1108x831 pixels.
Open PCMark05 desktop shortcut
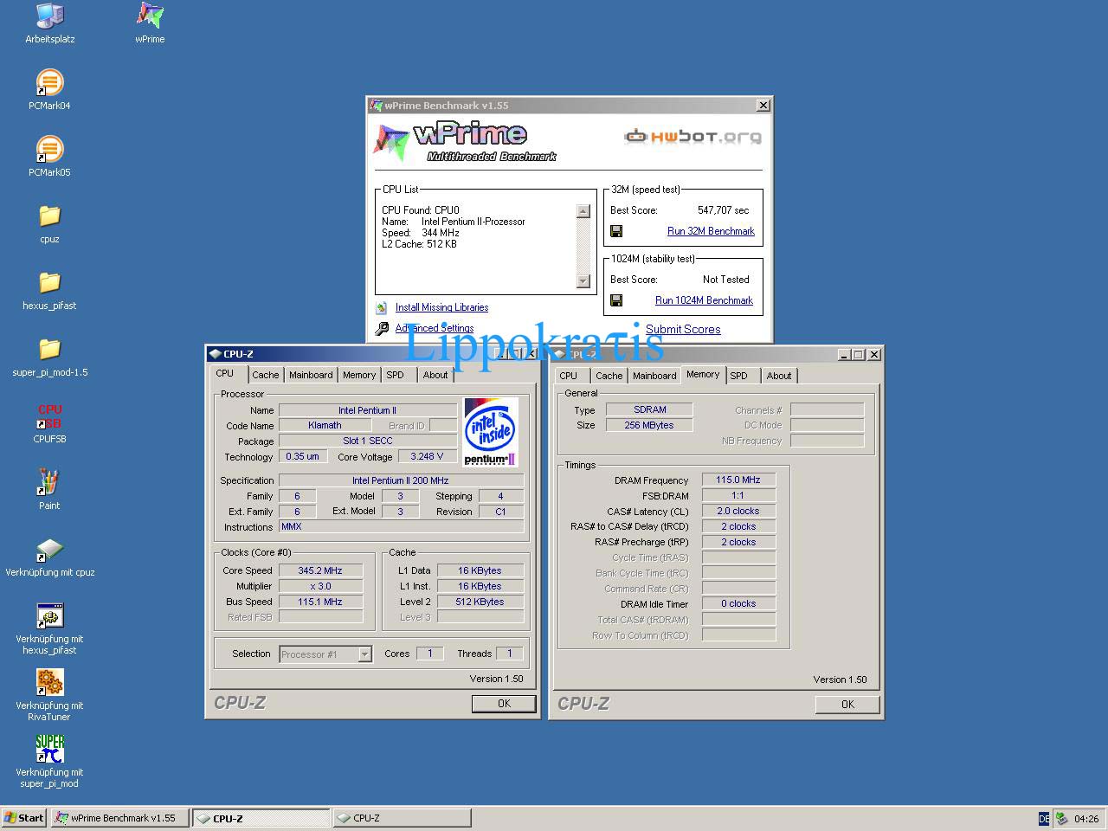pyautogui.click(x=49, y=157)
